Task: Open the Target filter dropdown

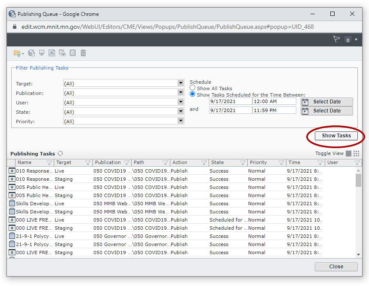Action: pyautogui.click(x=181, y=83)
